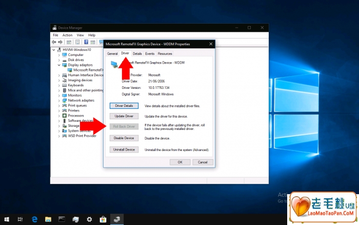The height and width of the screenshot is (225, 359).
Task: Click the Printers category icon
Action: click(x=64, y=110)
